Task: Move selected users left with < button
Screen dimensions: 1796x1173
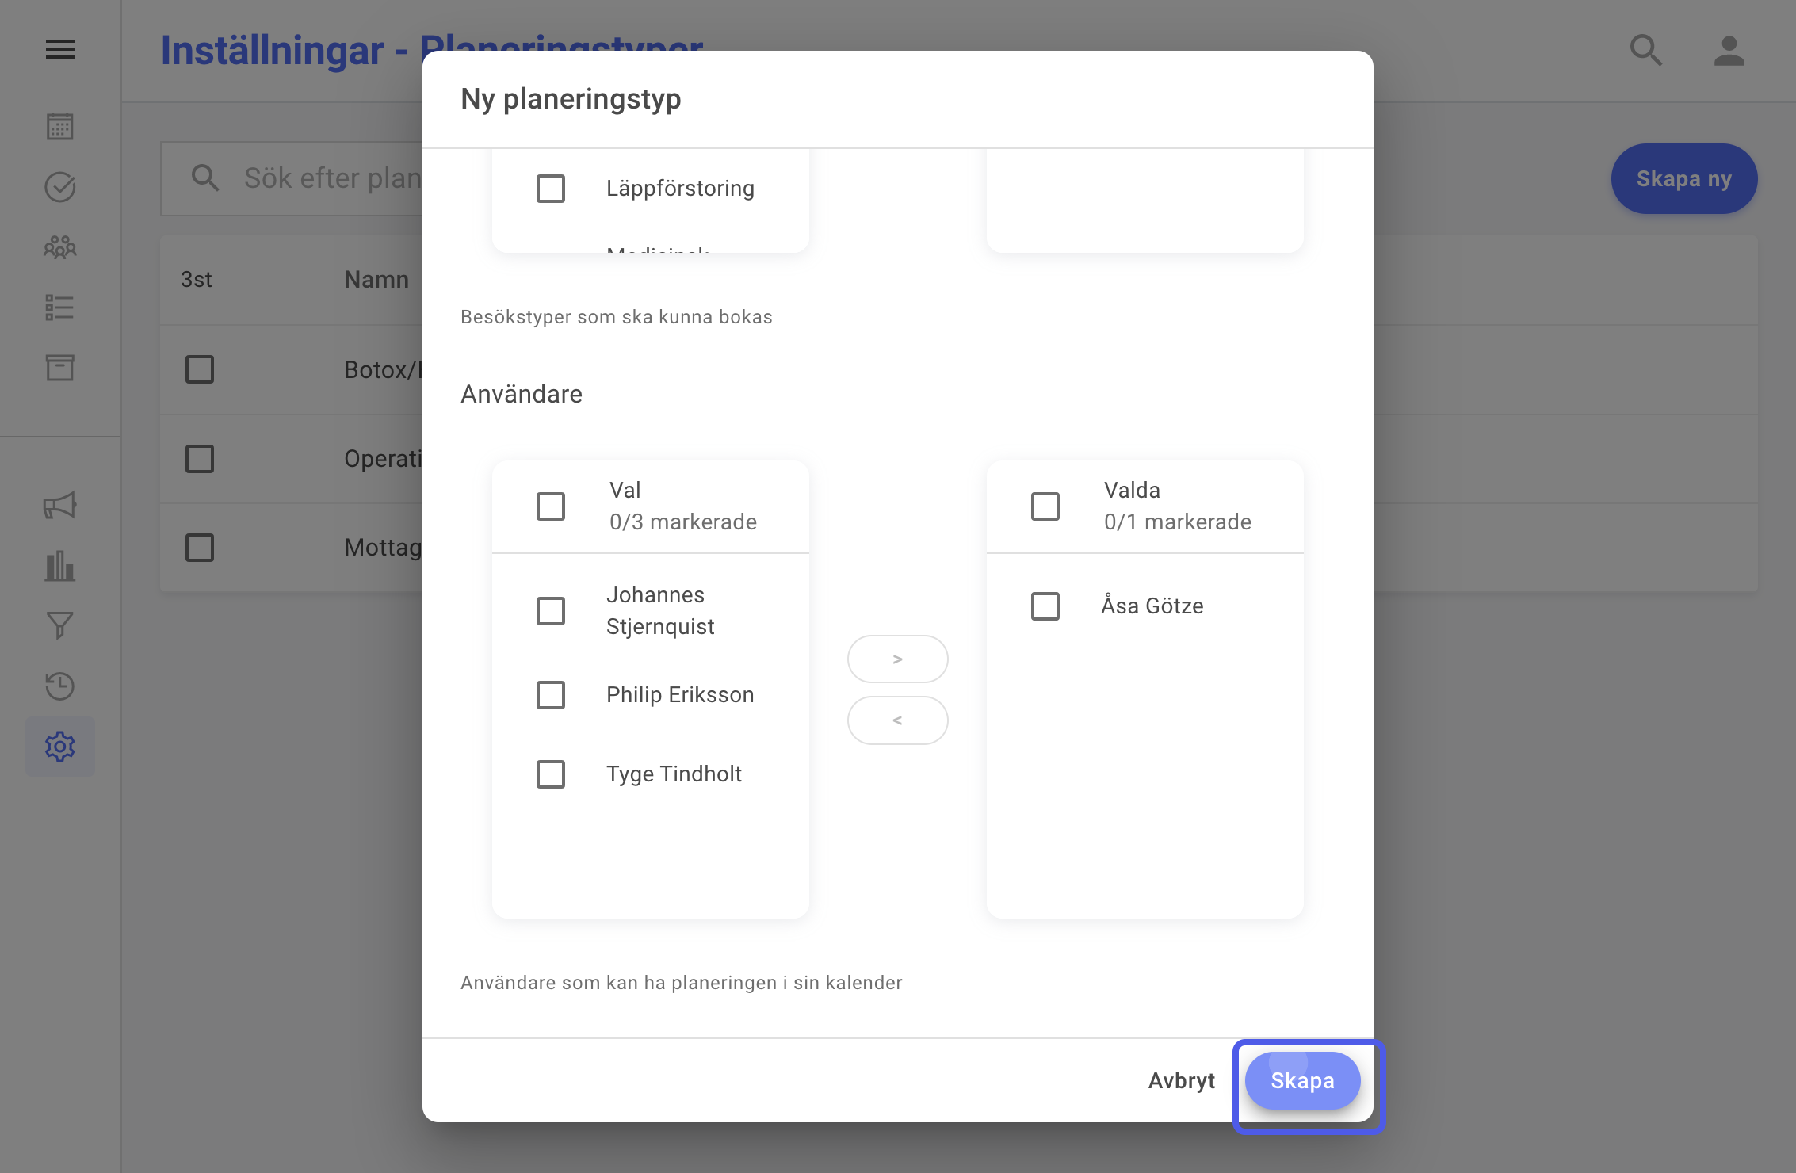Action: 898,720
